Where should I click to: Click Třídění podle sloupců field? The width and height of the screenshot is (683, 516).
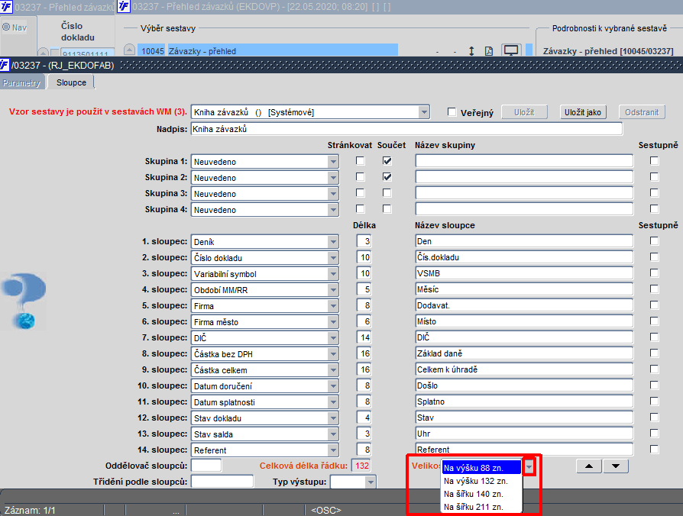pyautogui.click(x=222, y=482)
